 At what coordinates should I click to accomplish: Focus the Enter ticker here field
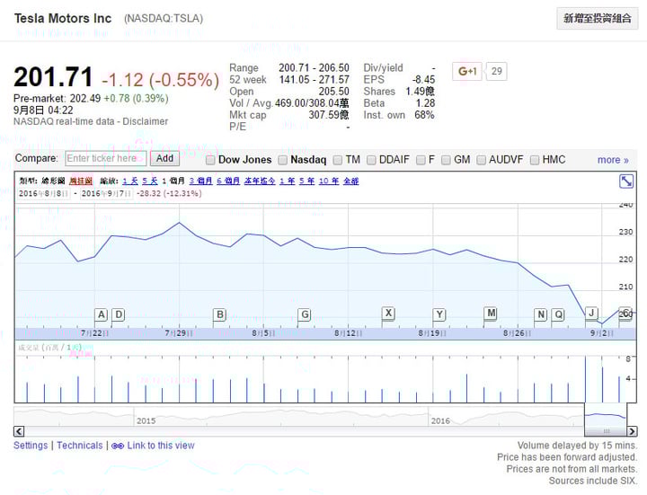point(106,158)
